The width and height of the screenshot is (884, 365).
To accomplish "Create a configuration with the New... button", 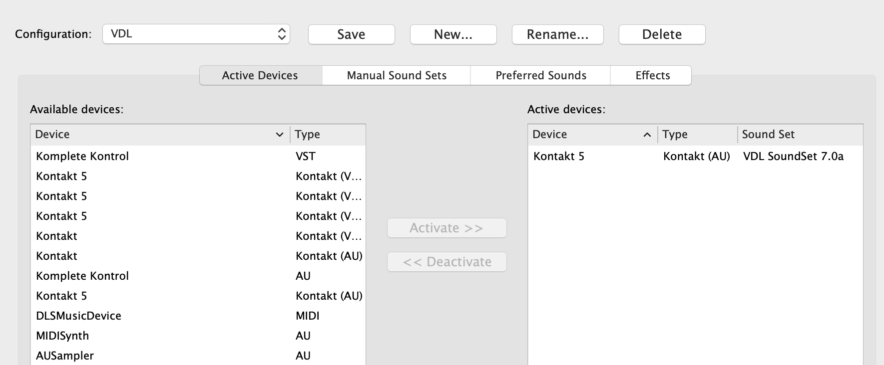I will (453, 34).
